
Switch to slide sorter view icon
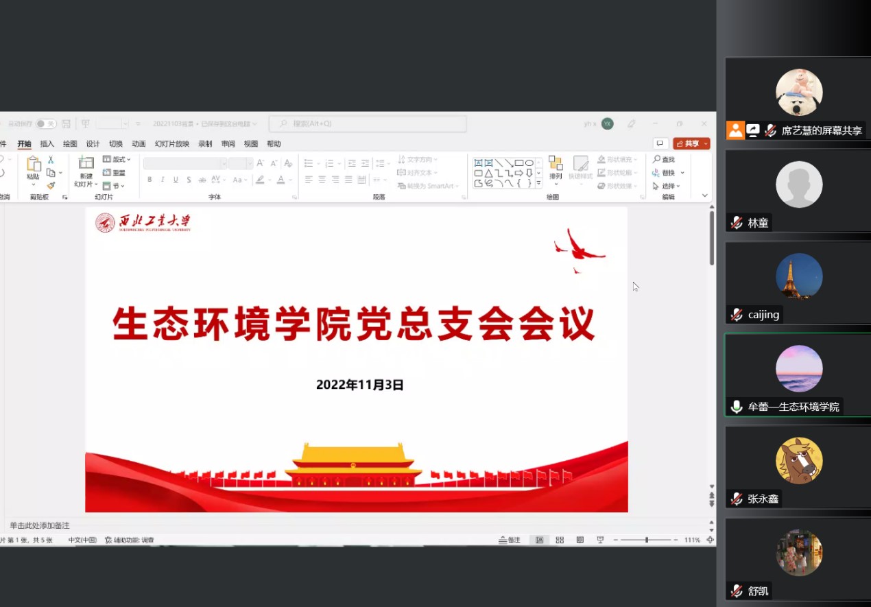(560, 540)
